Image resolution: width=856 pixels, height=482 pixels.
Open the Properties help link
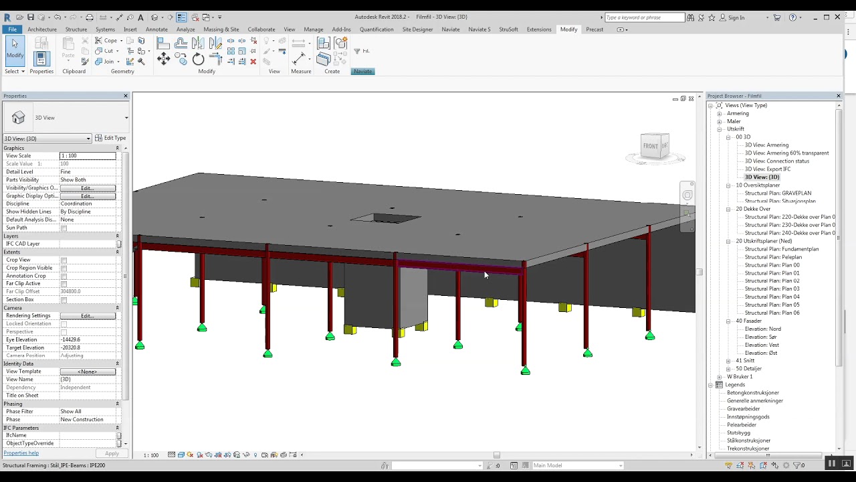coord(21,453)
